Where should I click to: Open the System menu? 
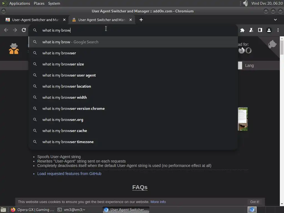tap(54, 3)
